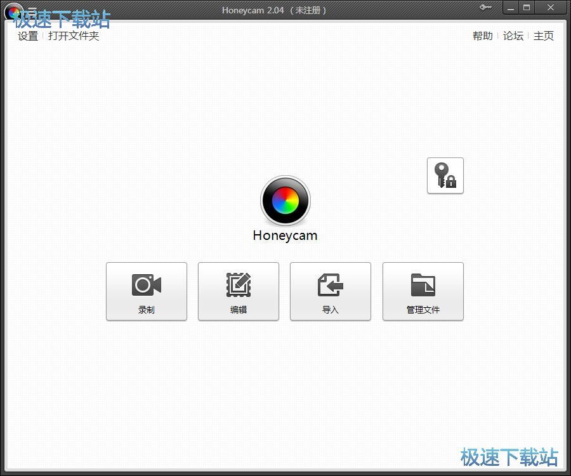Open the 管理文件 manage files button

point(423,291)
